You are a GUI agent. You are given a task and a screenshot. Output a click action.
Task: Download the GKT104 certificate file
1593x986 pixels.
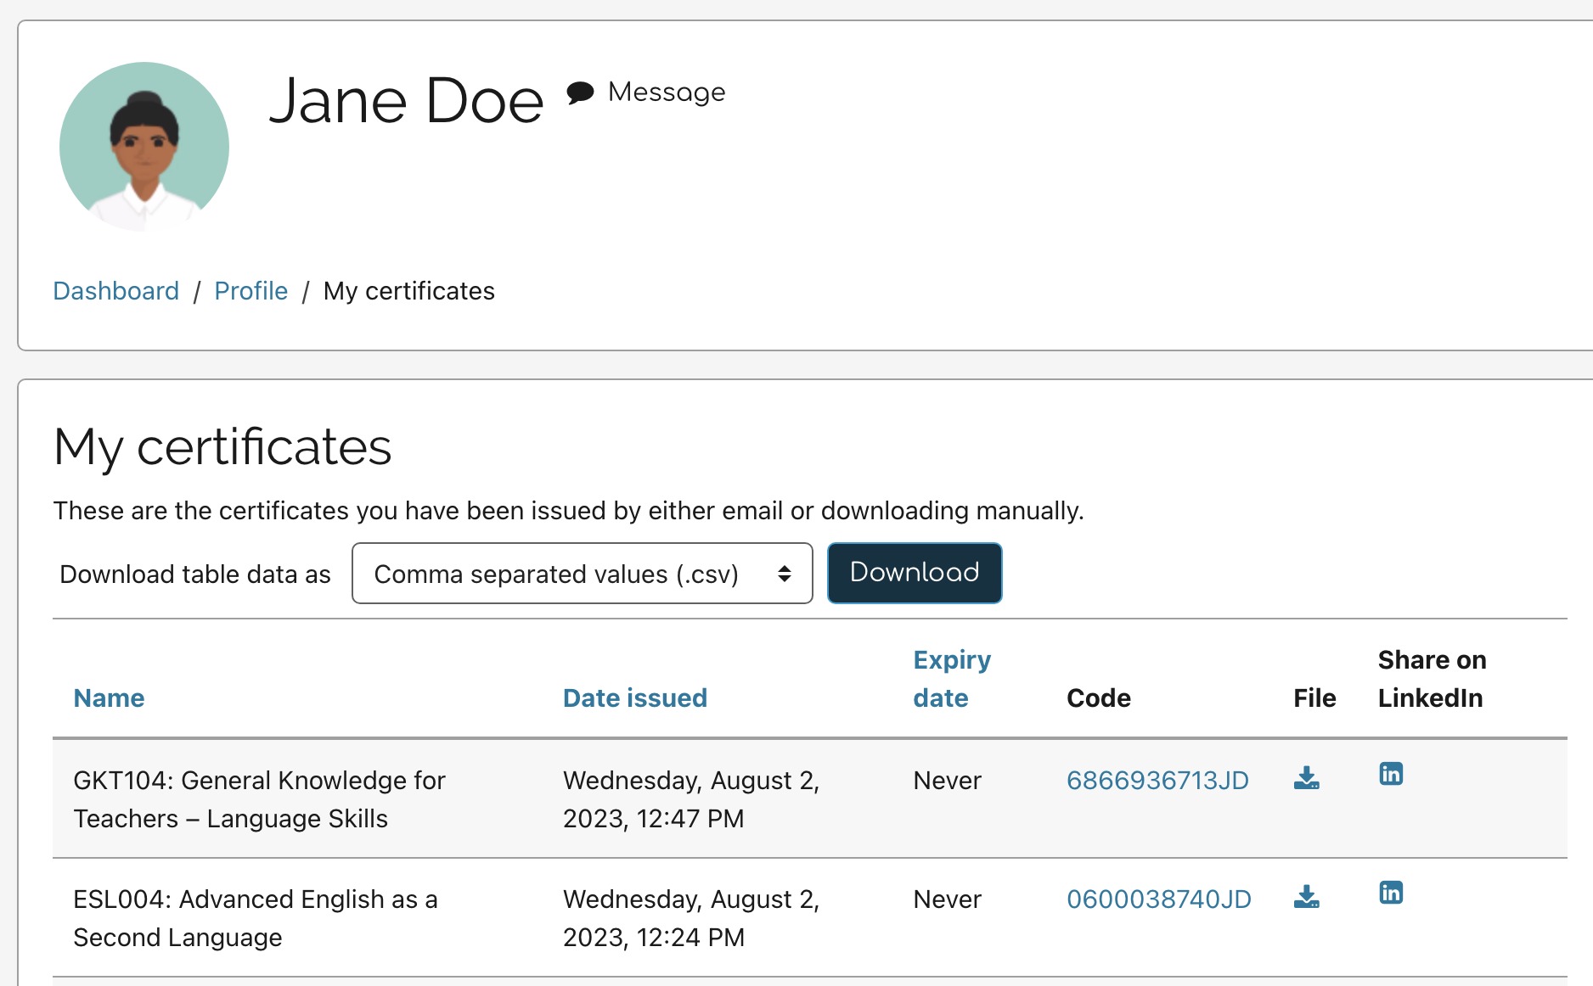point(1306,777)
